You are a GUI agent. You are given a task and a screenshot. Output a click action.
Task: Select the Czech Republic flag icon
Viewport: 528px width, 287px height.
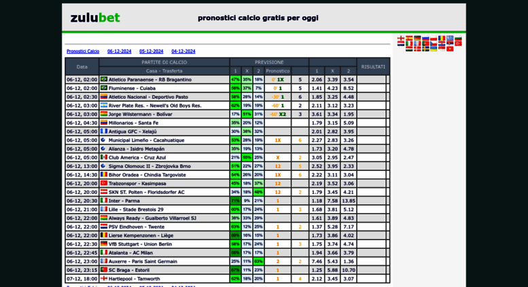point(434,43)
